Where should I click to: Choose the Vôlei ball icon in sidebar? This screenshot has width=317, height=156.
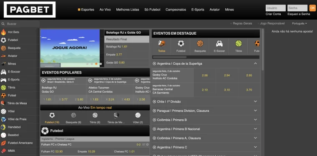coord(3,111)
